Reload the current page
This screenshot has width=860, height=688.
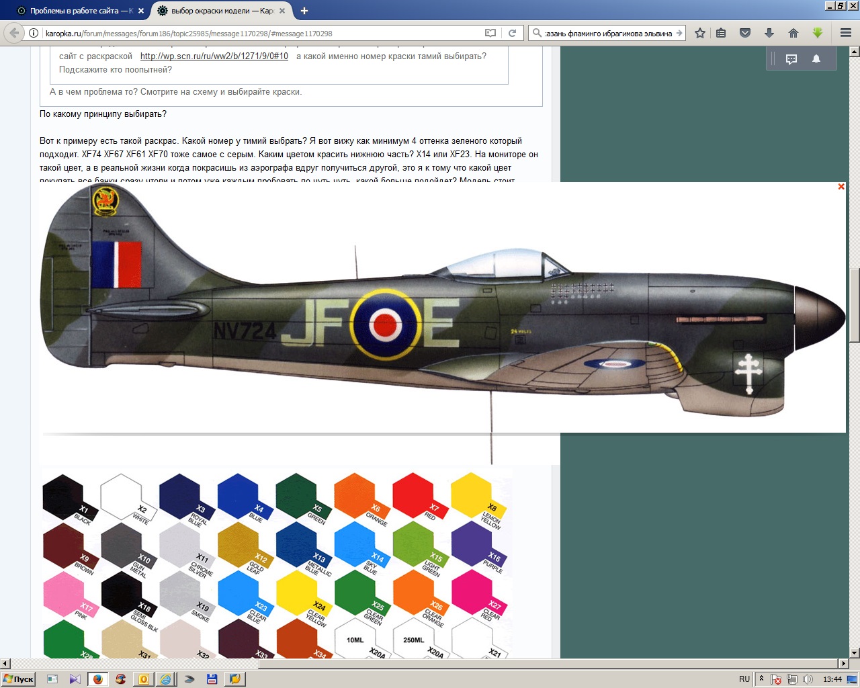512,33
